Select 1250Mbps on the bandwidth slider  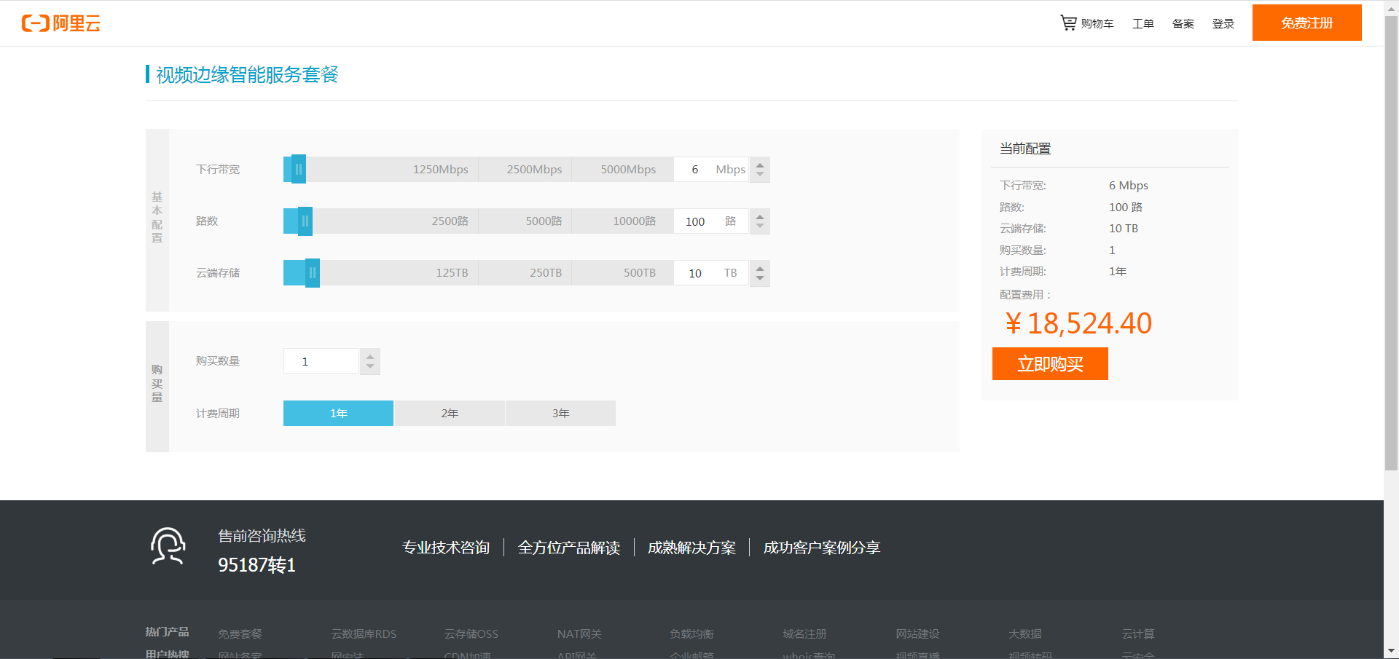coord(440,169)
